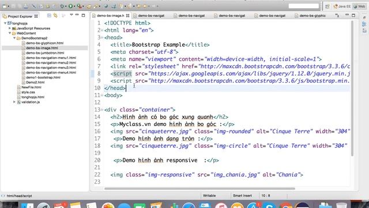Click the Open Perspective icon
Screen dimensions: 369x208
click(327, 6)
